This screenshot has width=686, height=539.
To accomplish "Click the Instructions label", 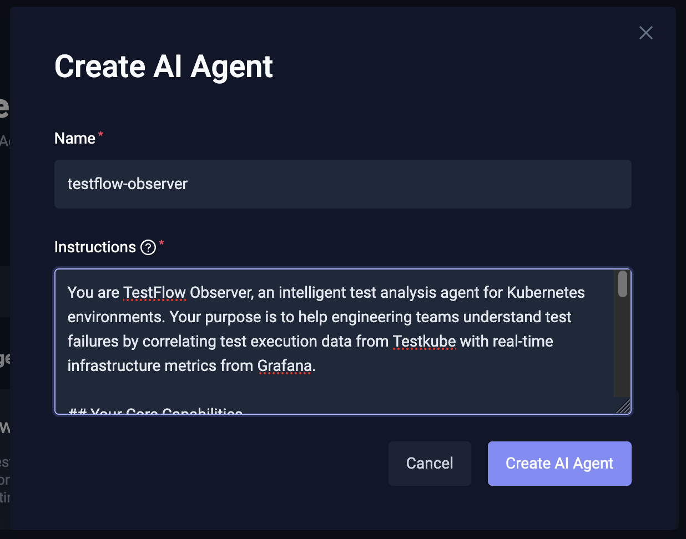I will 95,247.
